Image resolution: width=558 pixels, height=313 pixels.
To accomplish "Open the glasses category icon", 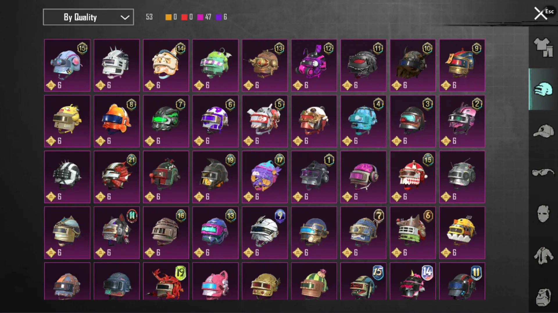I will point(543,172).
